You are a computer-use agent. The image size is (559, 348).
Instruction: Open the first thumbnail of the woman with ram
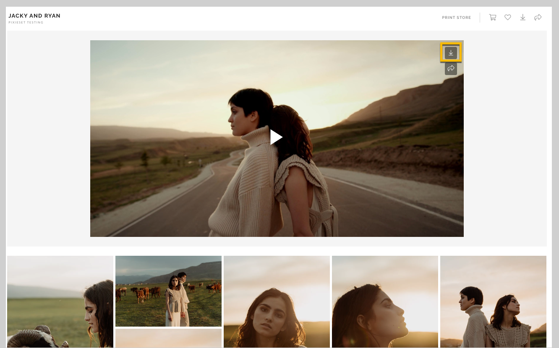click(x=60, y=301)
